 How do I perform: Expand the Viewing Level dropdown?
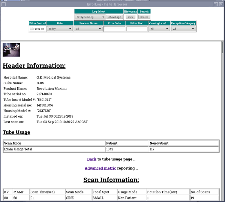(159, 29)
